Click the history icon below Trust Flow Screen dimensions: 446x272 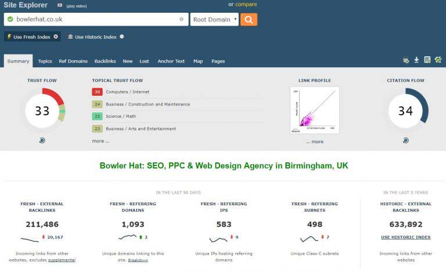tap(42, 140)
